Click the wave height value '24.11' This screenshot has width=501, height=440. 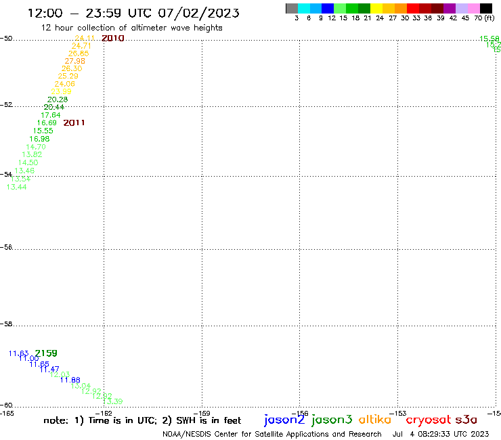point(85,39)
